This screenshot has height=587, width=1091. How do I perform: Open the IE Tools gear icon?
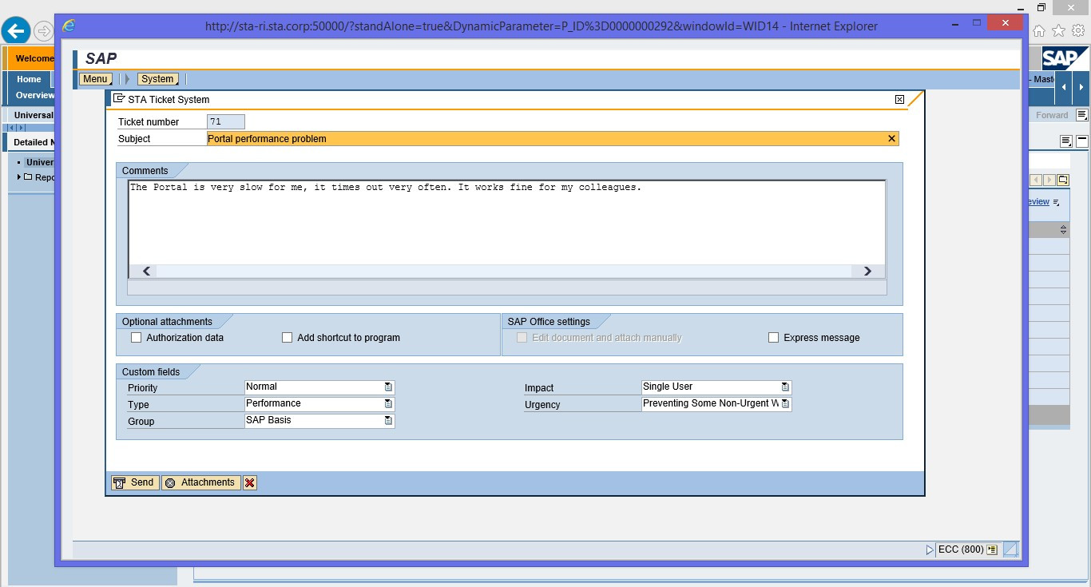(1077, 31)
